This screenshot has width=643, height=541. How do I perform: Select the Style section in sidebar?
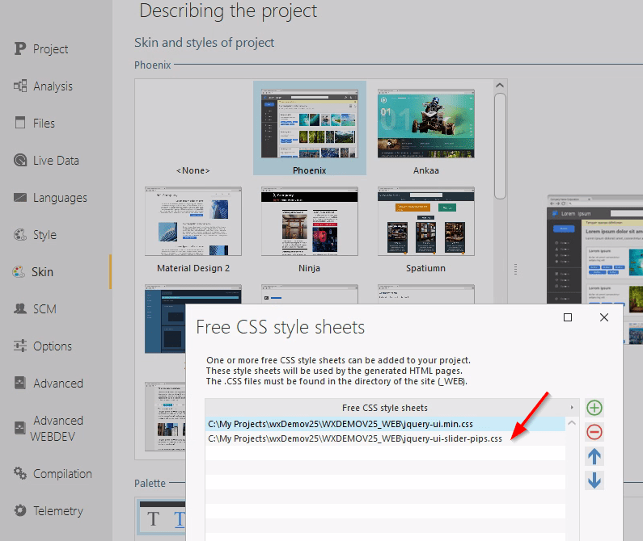click(x=44, y=235)
